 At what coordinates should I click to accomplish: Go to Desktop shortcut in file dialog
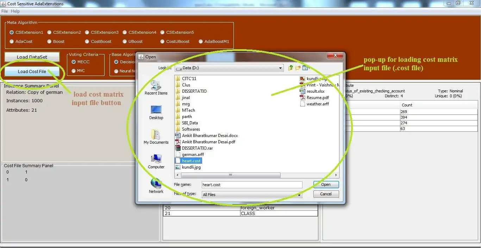(156, 112)
